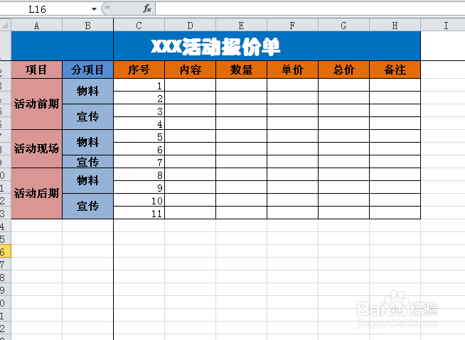Select the 活动前期 merged cell
This screenshot has height=340, width=465.
tap(37, 104)
